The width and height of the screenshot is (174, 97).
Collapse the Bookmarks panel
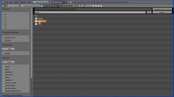3,45
